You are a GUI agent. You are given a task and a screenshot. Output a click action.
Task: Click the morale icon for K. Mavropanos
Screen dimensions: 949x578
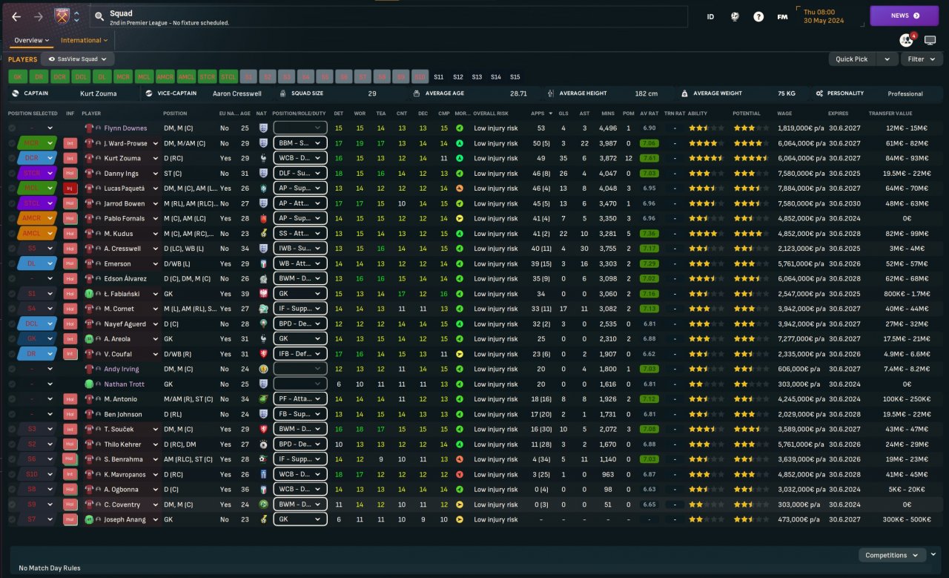(460, 474)
